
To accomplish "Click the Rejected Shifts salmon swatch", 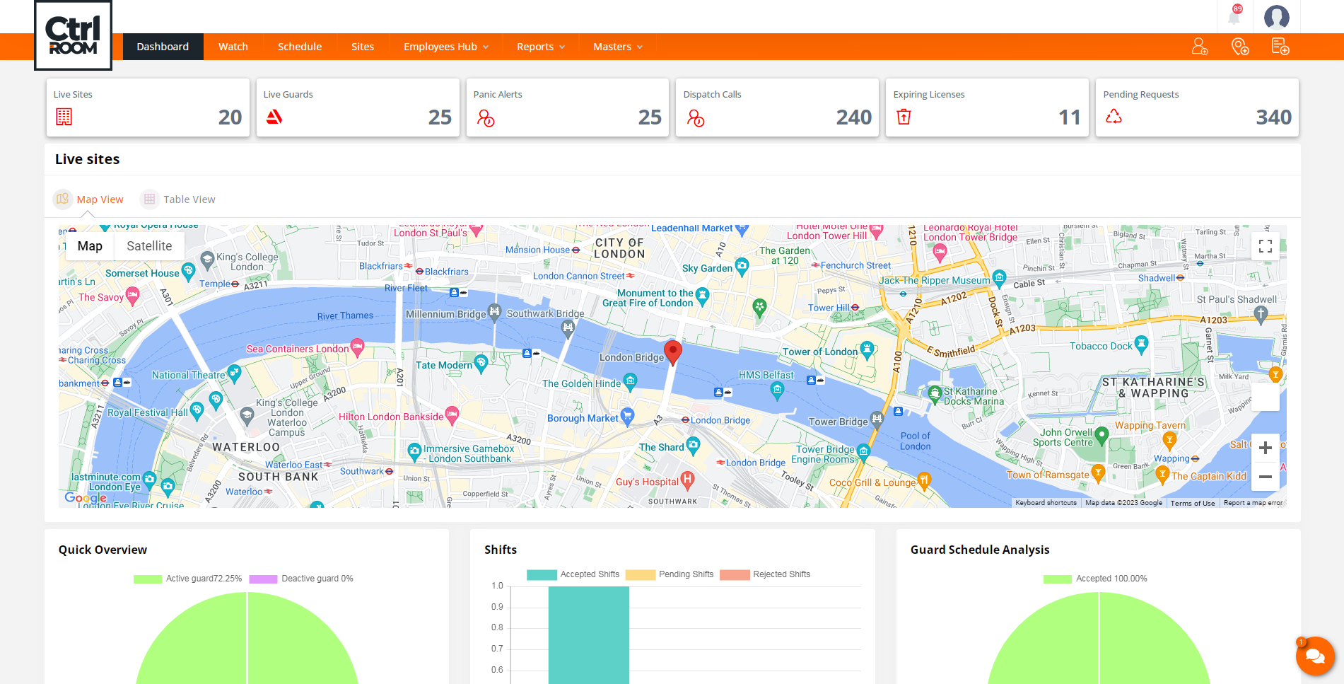I will click(x=735, y=574).
